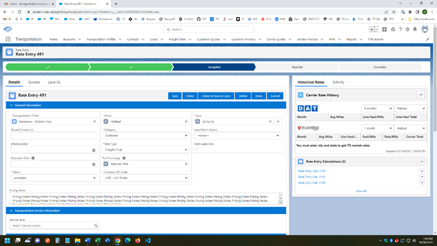Open DAT months period dropdown
The image size is (437, 246).
(x=377, y=109)
